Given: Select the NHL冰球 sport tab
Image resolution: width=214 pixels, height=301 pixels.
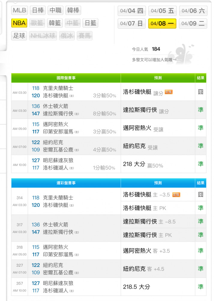Looking at the screenshot, I should 43,36.
